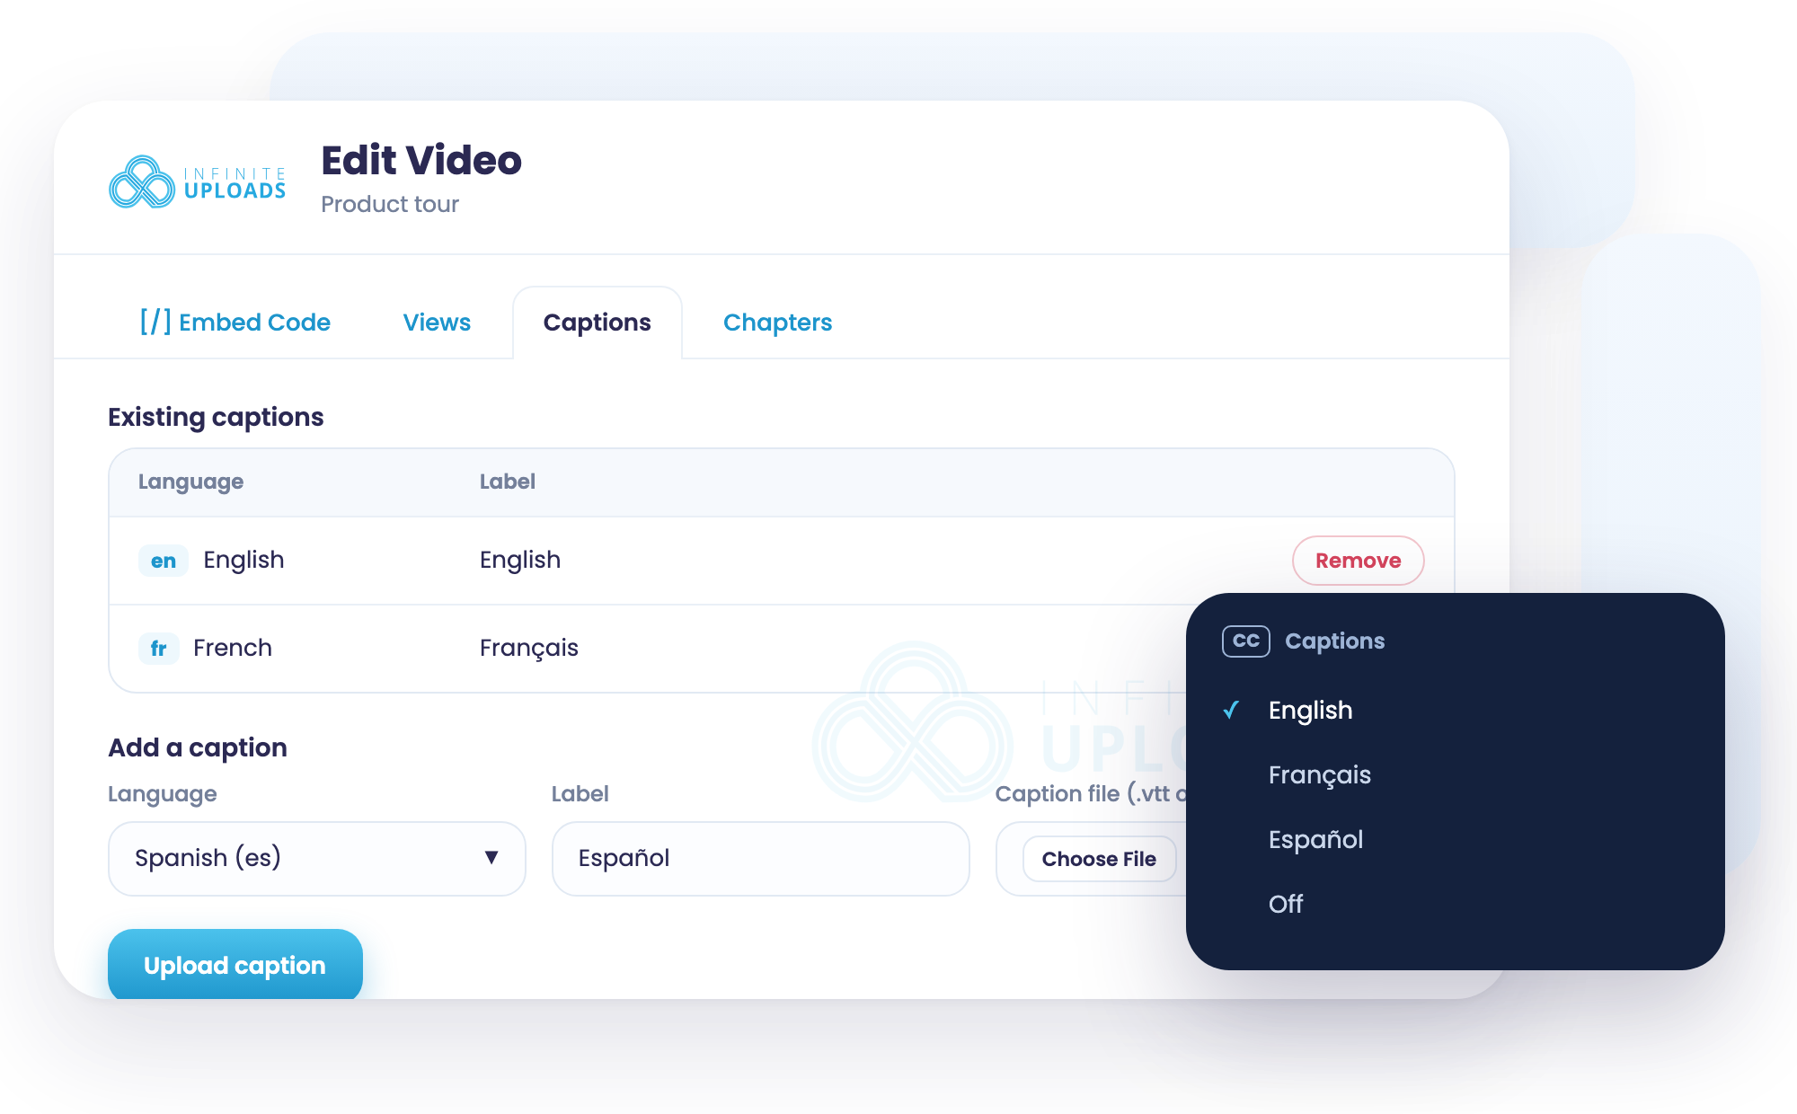This screenshot has width=1797, height=1114.
Task: Remove the English caption
Action: click(1359, 561)
